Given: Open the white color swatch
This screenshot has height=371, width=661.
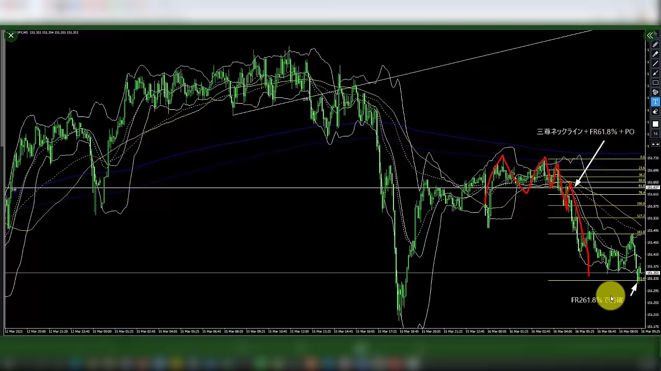Looking at the screenshot, I should pyautogui.click(x=655, y=124).
